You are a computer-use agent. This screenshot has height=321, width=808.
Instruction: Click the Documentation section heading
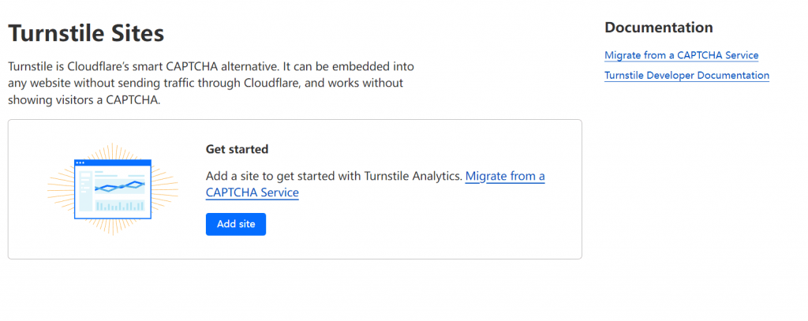tap(659, 28)
